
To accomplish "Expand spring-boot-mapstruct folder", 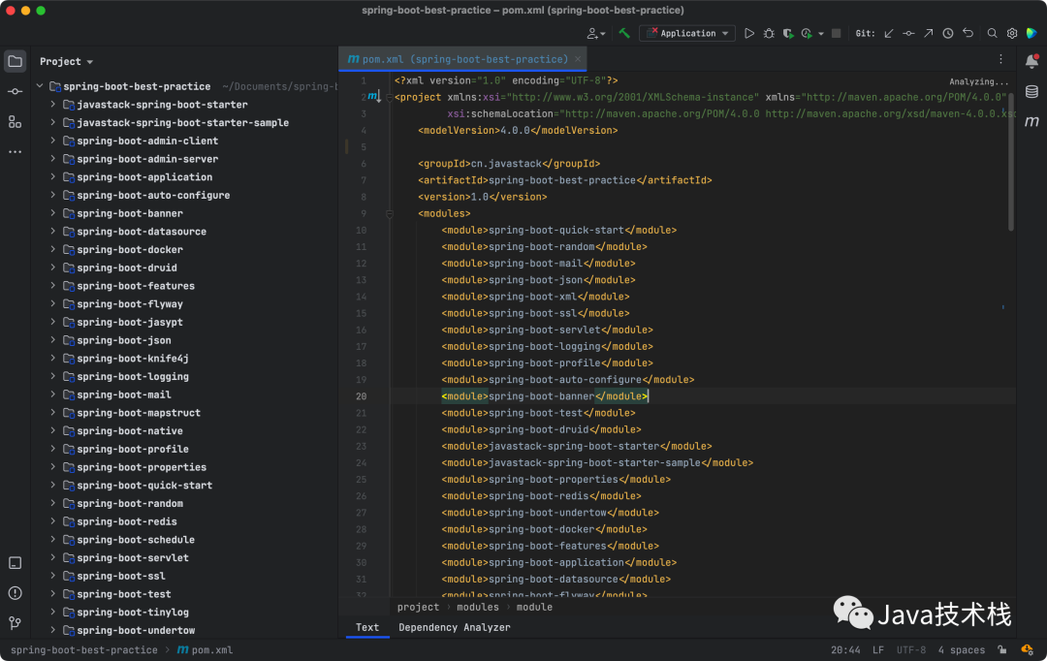I will tap(52, 413).
